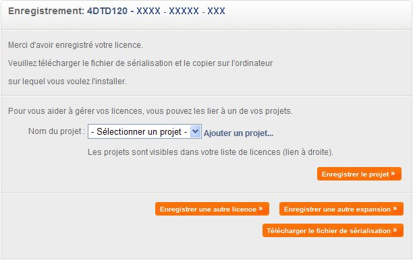Image resolution: width=413 pixels, height=260 pixels.
Task: Click the » chevron on Enregistrer une autre licence
Action: (260, 209)
